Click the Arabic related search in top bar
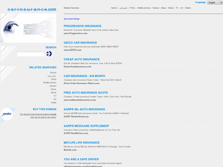 coord(123,8)
